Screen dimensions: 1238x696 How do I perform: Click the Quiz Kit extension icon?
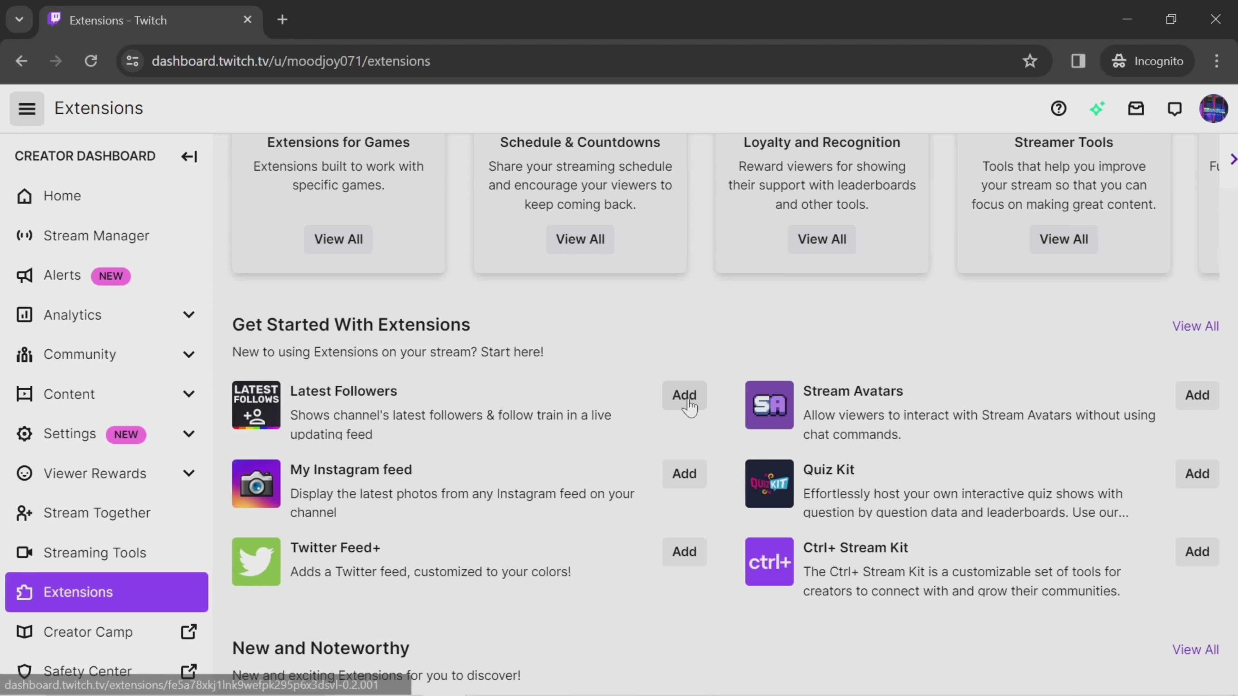point(770,484)
